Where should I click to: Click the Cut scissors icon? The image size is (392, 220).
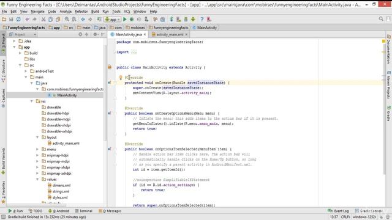[43, 19]
